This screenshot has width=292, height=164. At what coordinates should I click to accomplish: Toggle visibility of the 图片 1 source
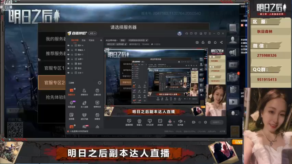tap(68, 54)
